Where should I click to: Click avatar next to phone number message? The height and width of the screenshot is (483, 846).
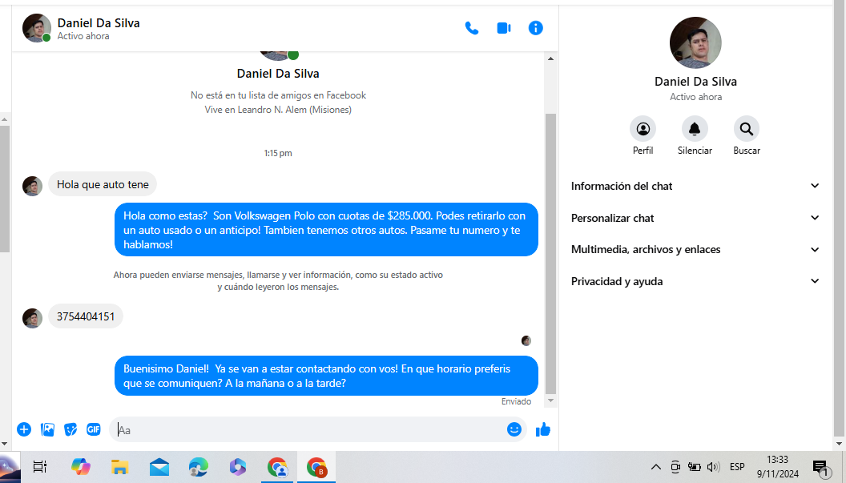[x=32, y=318]
